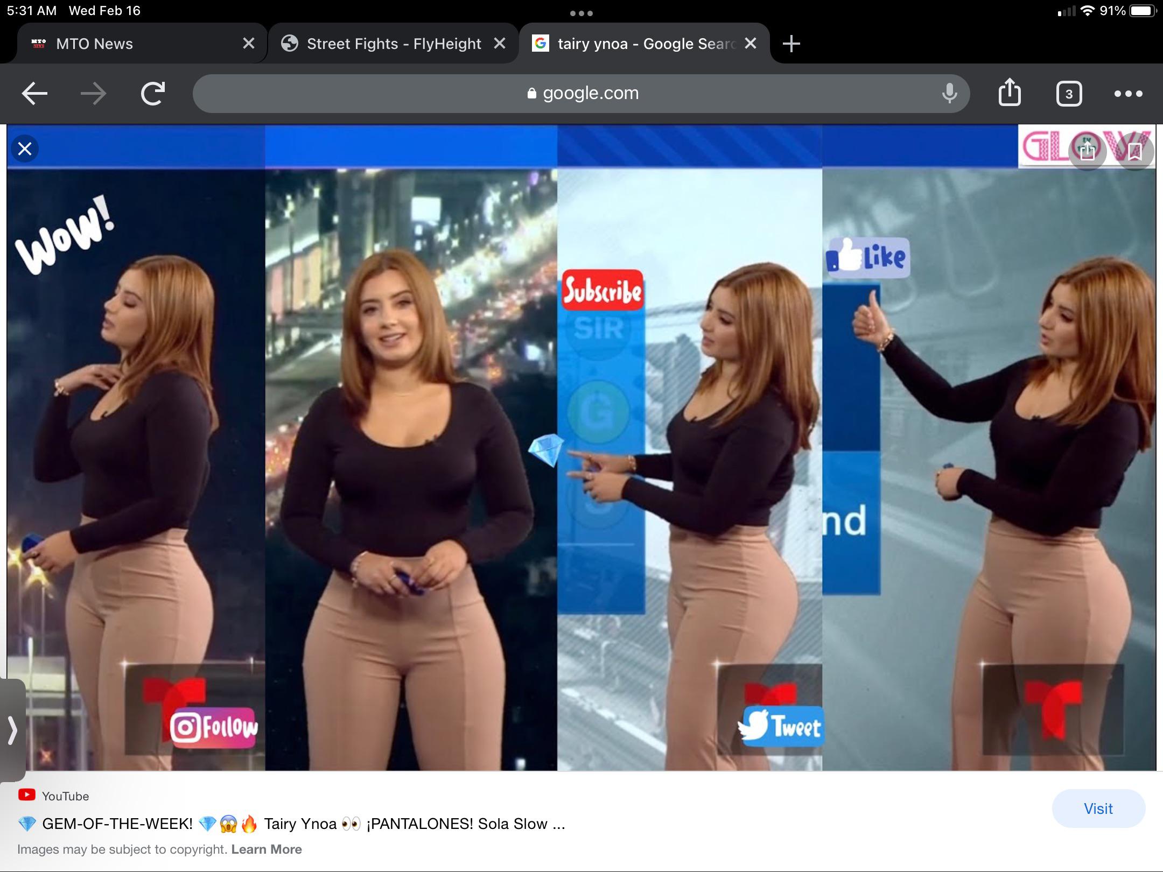Expand the side panel chevron
The width and height of the screenshot is (1163, 872).
(x=12, y=730)
